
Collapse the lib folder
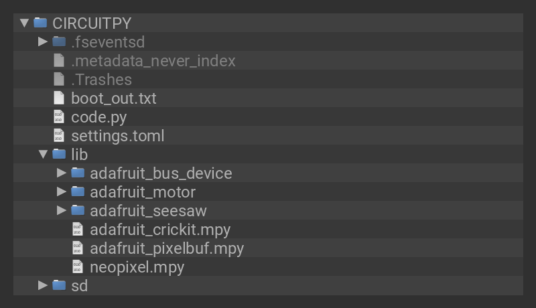pyautogui.click(x=43, y=154)
